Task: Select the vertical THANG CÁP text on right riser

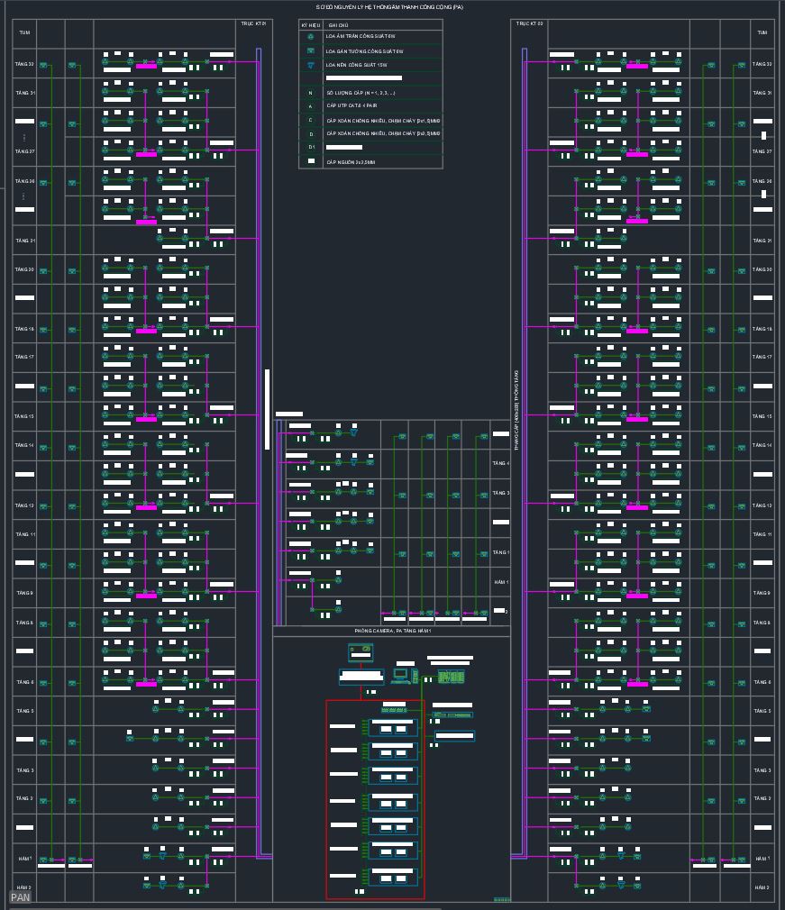Action: click(x=516, y=410)
